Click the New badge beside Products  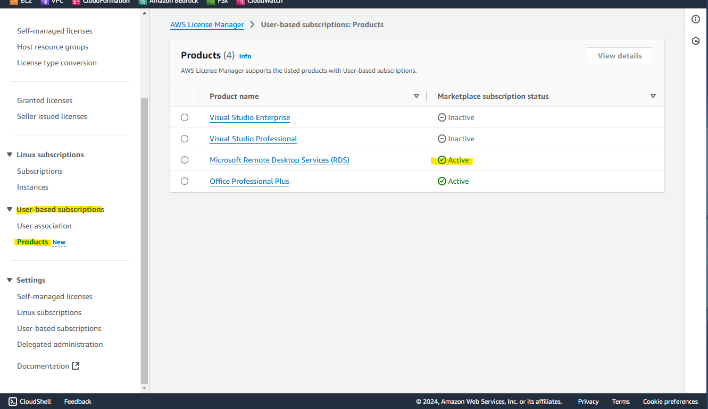pyautogui.click(x=59, y=242)
